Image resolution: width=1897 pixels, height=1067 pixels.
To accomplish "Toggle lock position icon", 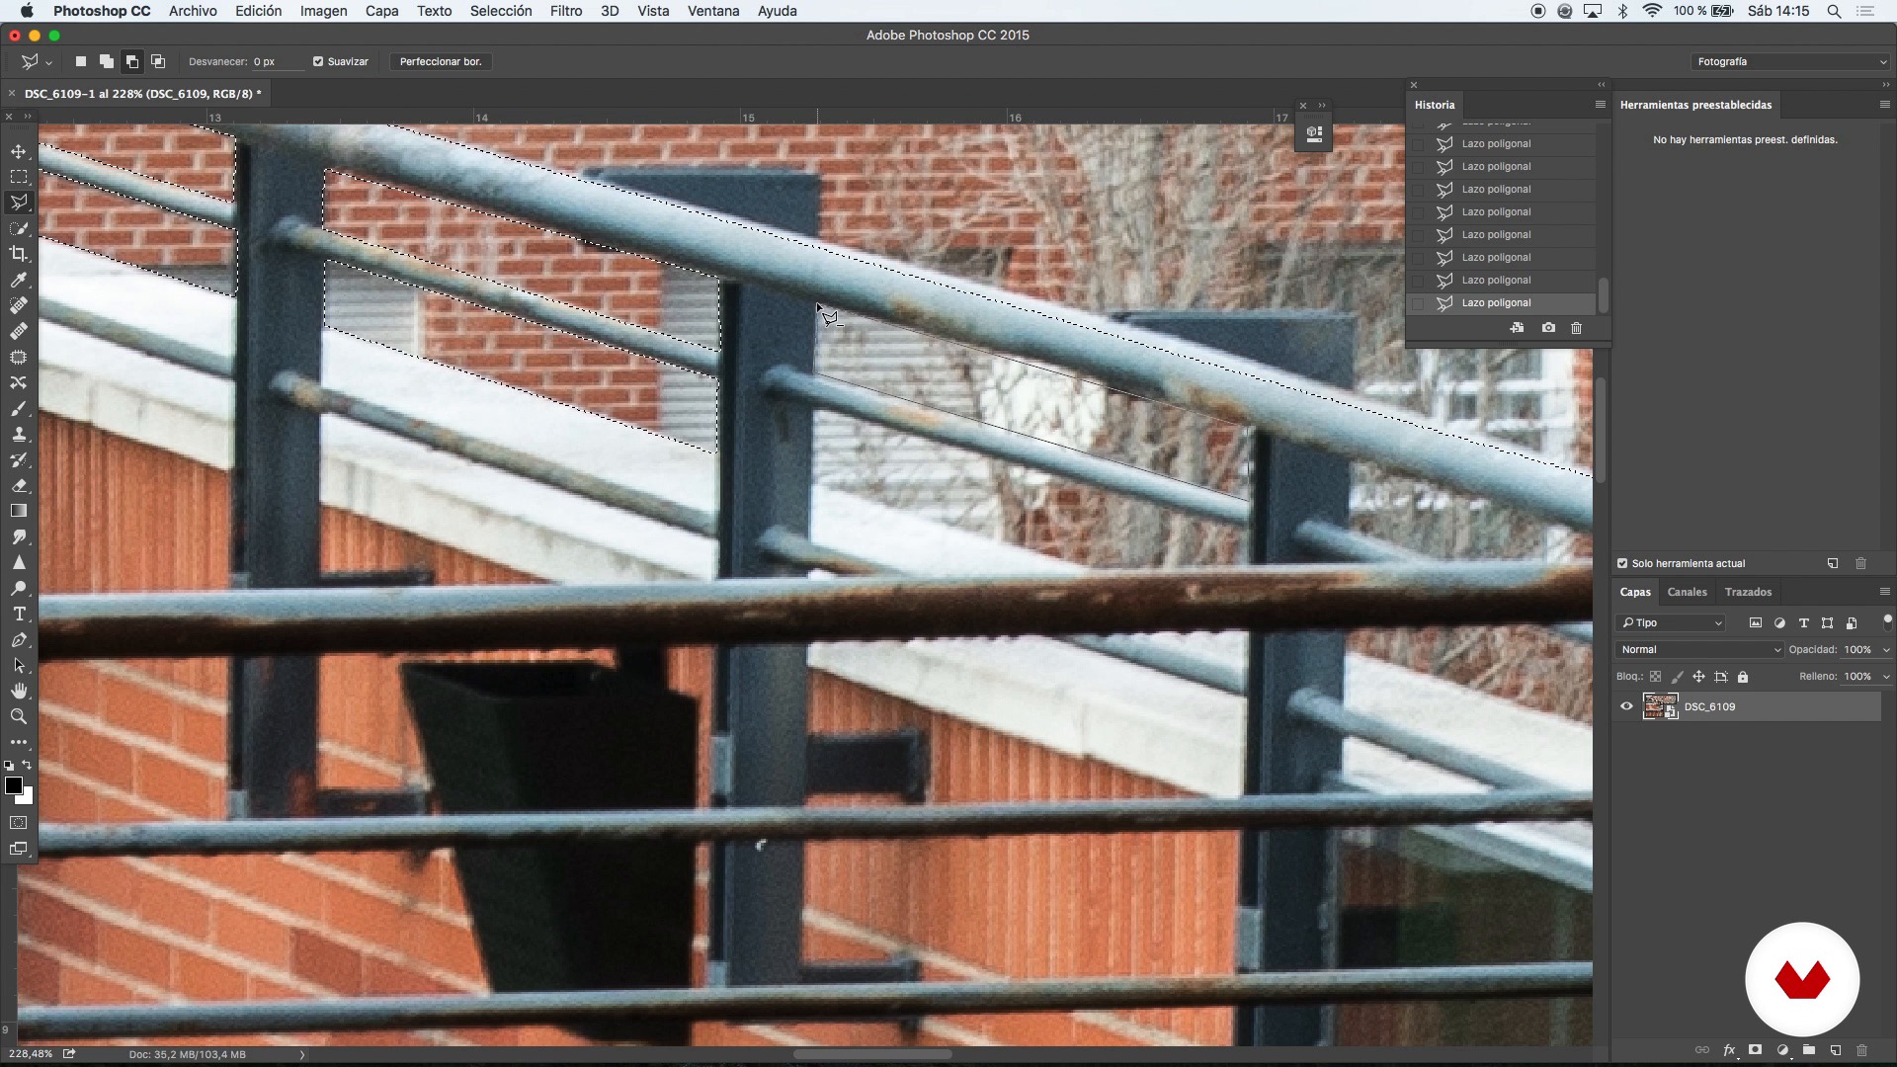I will (1699, 677).
